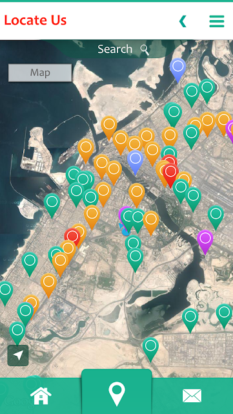This screenshot has height=414, width=233.
Task: Tap the orange pin northernmost near the port
Action: 109,126
